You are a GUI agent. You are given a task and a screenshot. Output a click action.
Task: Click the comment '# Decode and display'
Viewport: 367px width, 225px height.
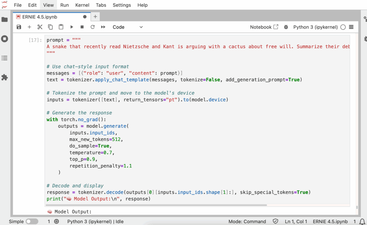(75, 186)
